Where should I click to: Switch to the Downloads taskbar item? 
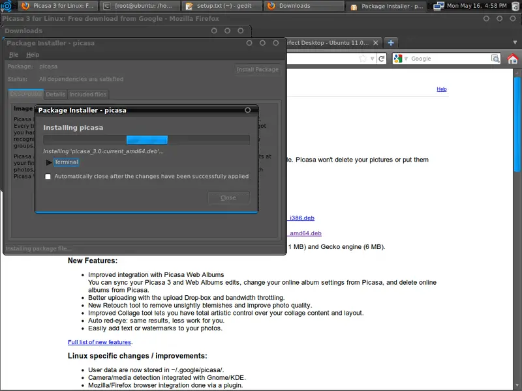tap(303, 6)
